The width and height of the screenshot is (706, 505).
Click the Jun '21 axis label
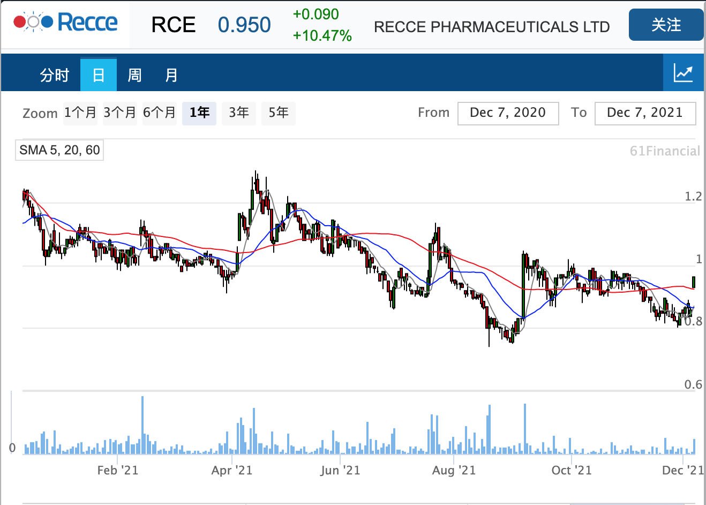pyautogui.click(x=340, y=471)
